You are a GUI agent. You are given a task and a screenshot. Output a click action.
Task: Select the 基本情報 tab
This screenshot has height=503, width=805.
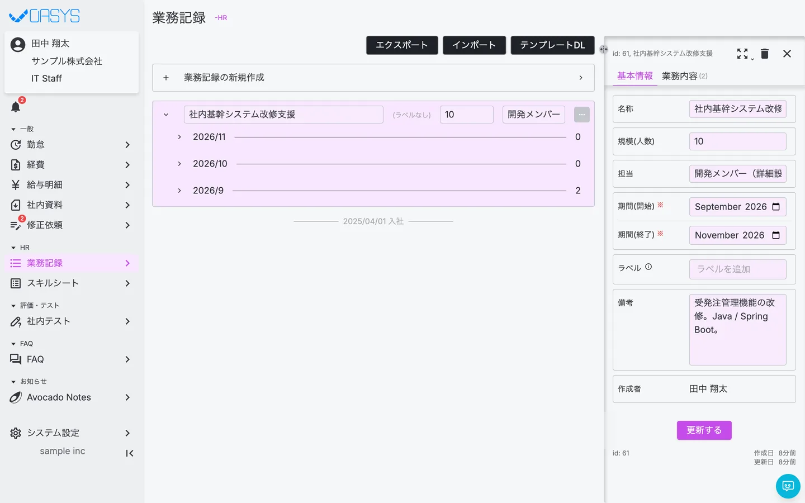(x=635, y=76)
